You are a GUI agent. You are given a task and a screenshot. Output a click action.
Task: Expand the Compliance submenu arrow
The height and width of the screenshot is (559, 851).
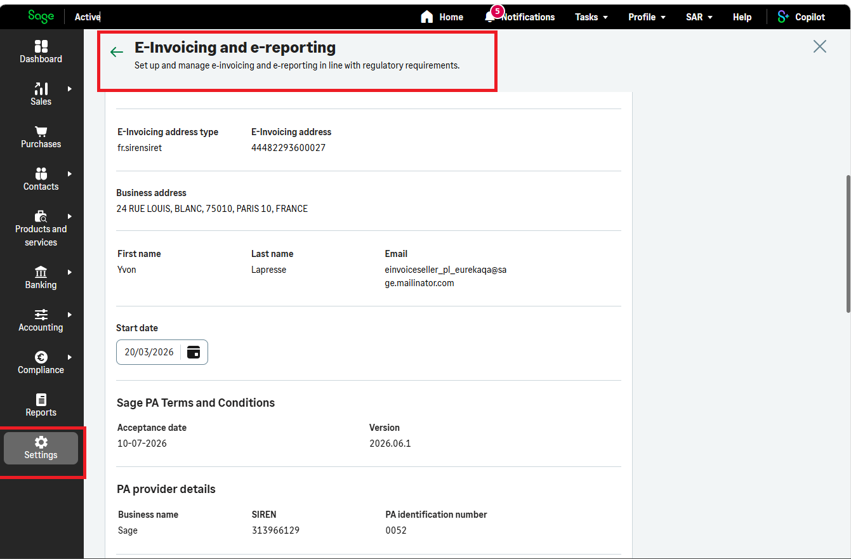coord(70,357)
